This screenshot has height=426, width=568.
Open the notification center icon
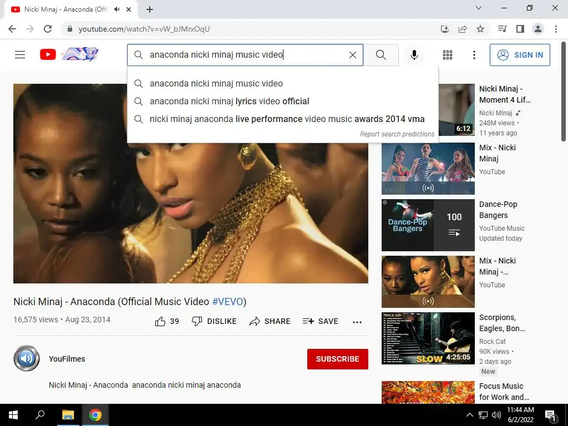(550, 415)
